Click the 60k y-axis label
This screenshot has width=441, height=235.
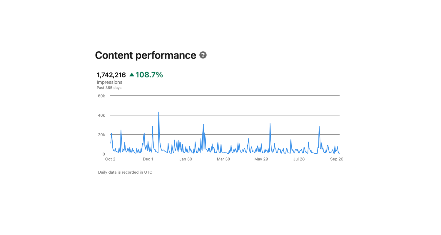coord(101,96)
